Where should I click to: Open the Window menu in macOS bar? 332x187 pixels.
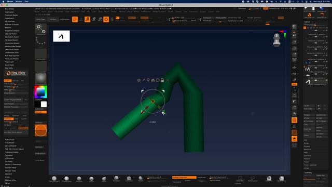point(19,2)
